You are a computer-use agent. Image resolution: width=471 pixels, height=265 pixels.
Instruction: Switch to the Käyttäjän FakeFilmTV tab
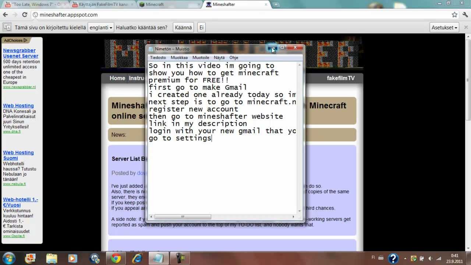(103, 4)
